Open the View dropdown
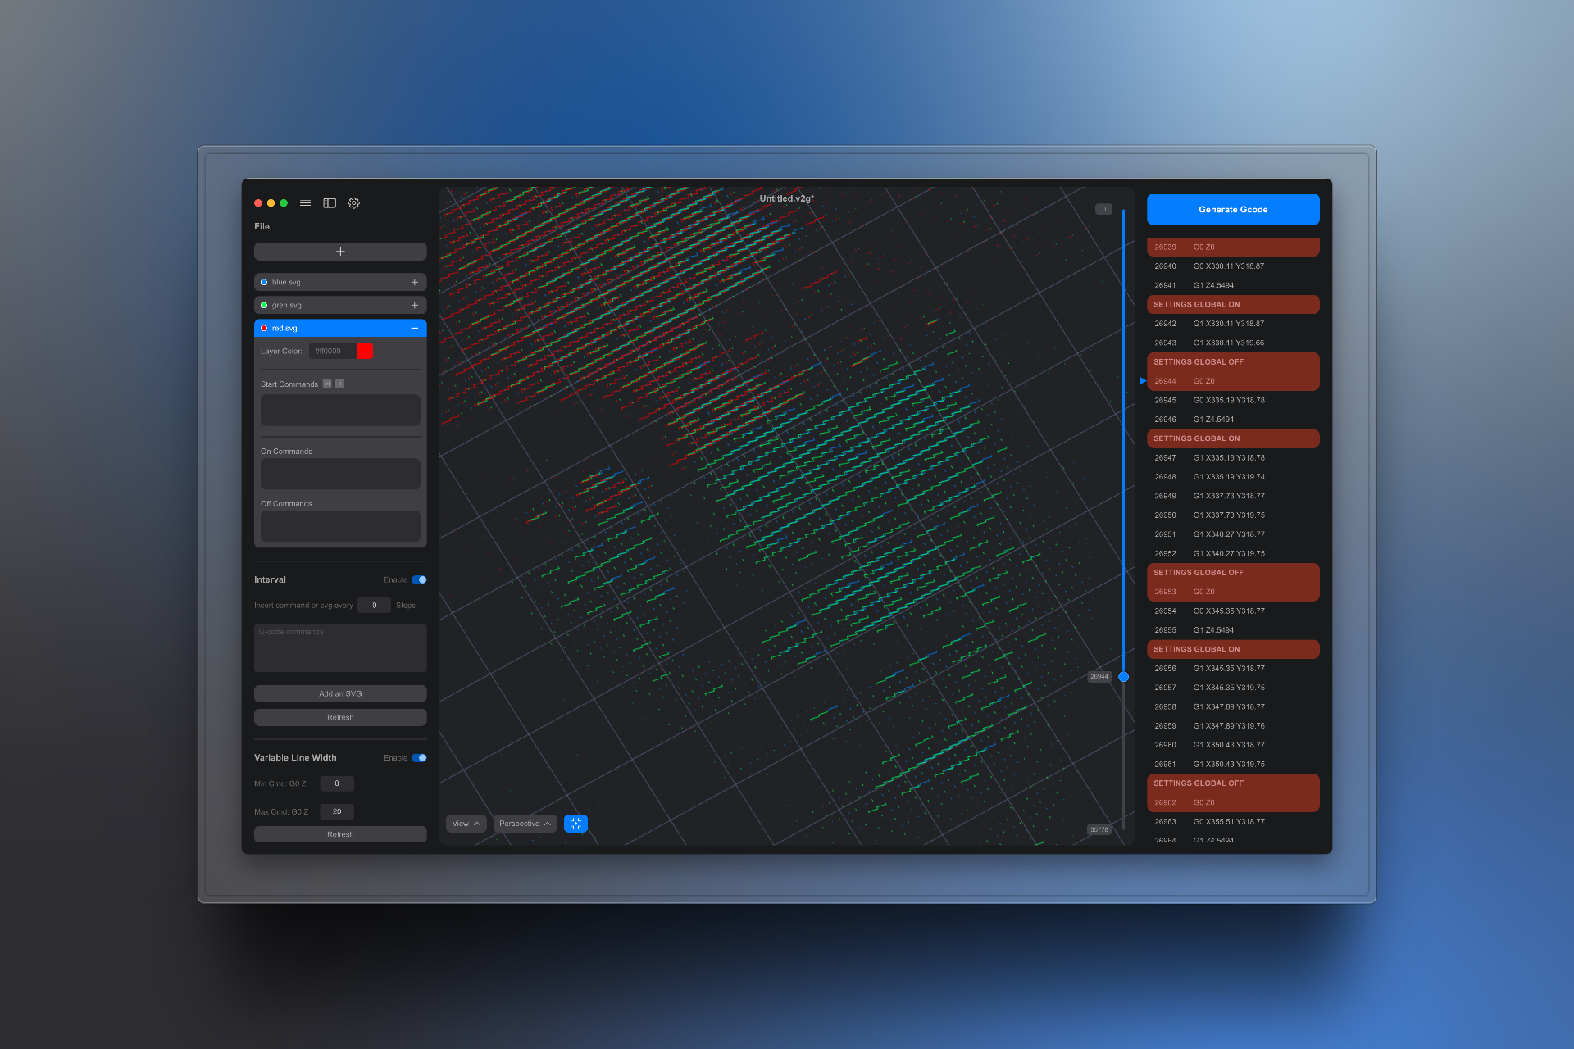Viewport: 1574px width, 1049px height. click(x=466, y=824)
